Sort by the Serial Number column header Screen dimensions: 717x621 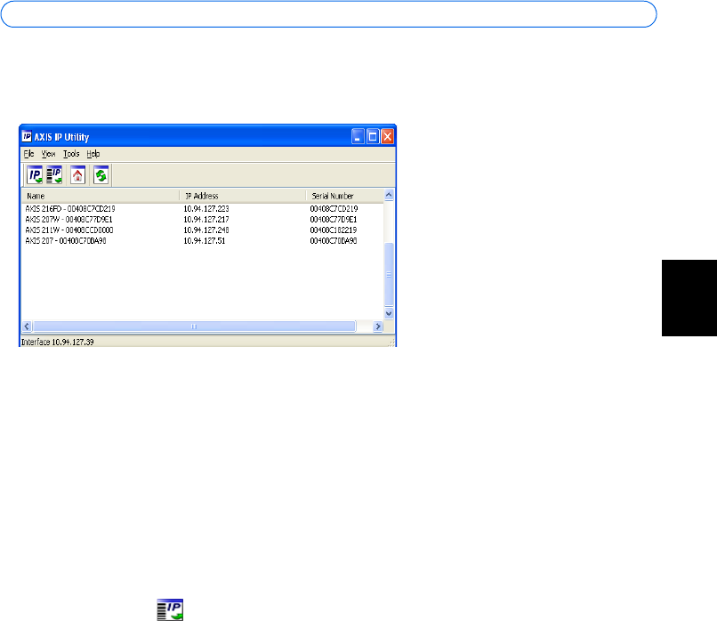click(345, 196)
